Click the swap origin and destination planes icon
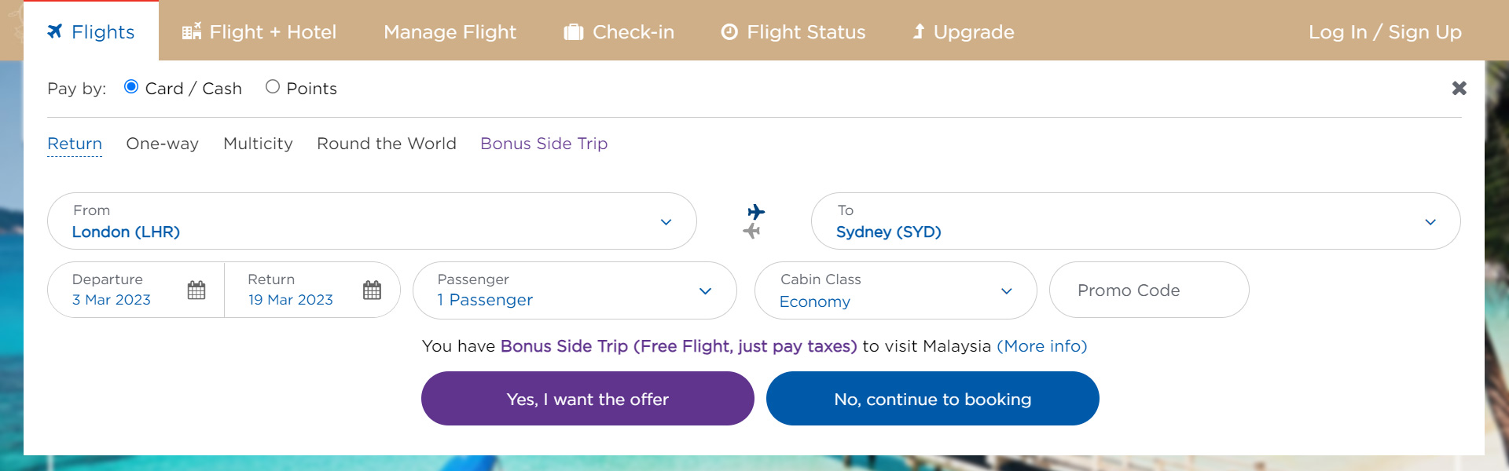1509x471 pixels. pos(754,221)
